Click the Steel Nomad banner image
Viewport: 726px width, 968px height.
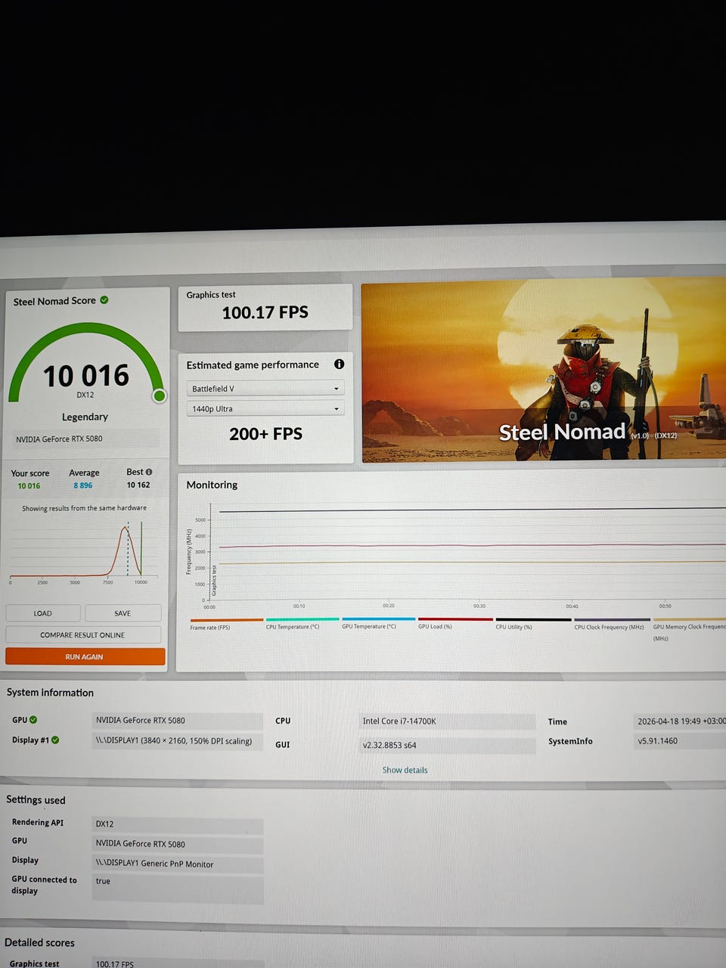coord(544,372)
